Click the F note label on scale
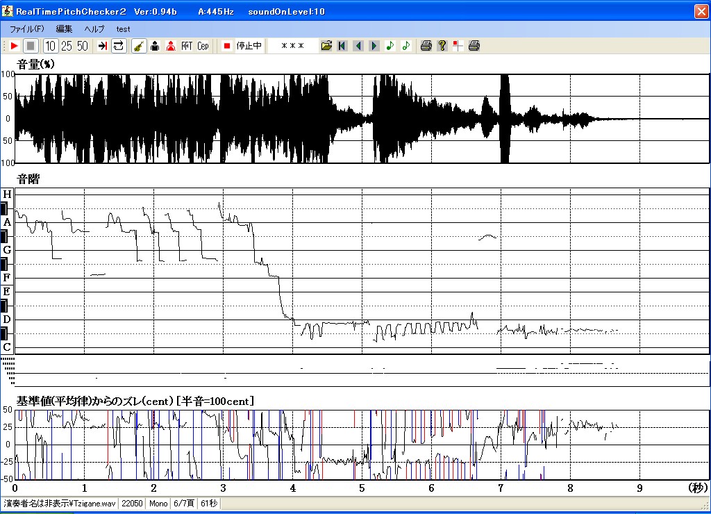711x514 pixels. (7, 278)
